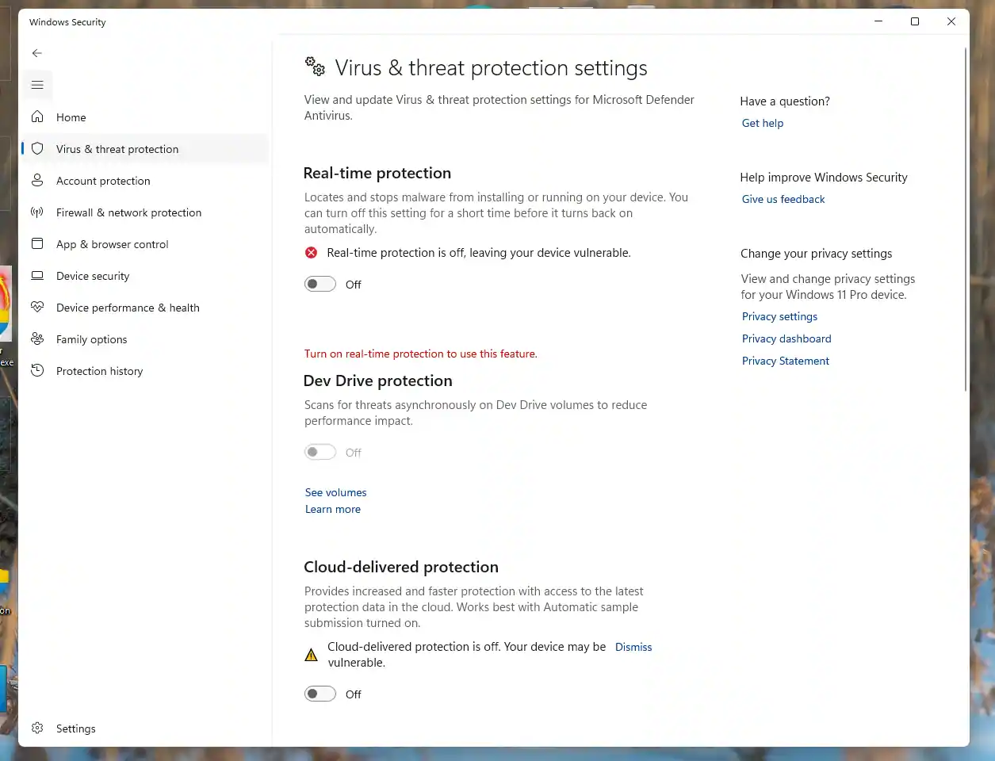Click the Settings gear at bottom left

(37, 728)
